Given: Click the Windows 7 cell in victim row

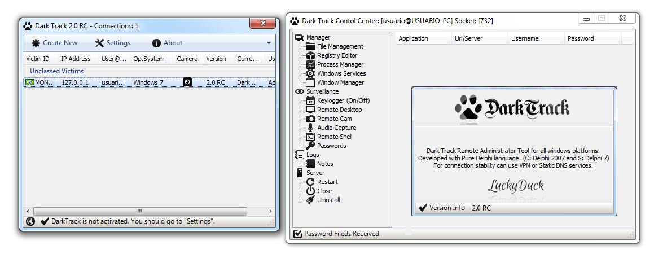Looking at the screenshot, I should click(148, 82).
